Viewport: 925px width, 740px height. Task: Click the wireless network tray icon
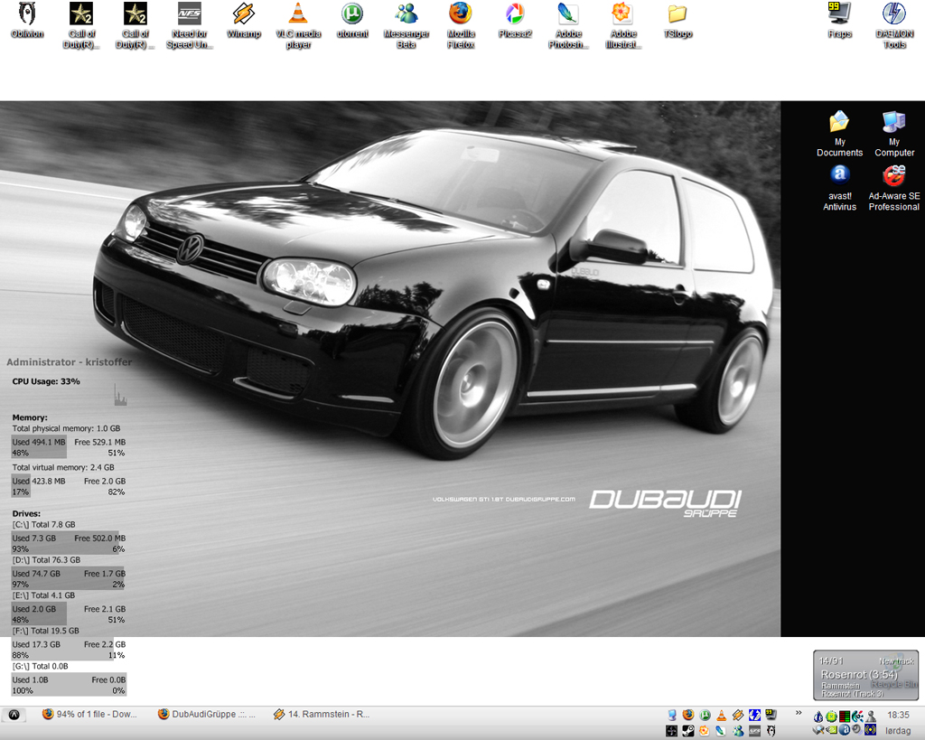click(x=870, y=731)
